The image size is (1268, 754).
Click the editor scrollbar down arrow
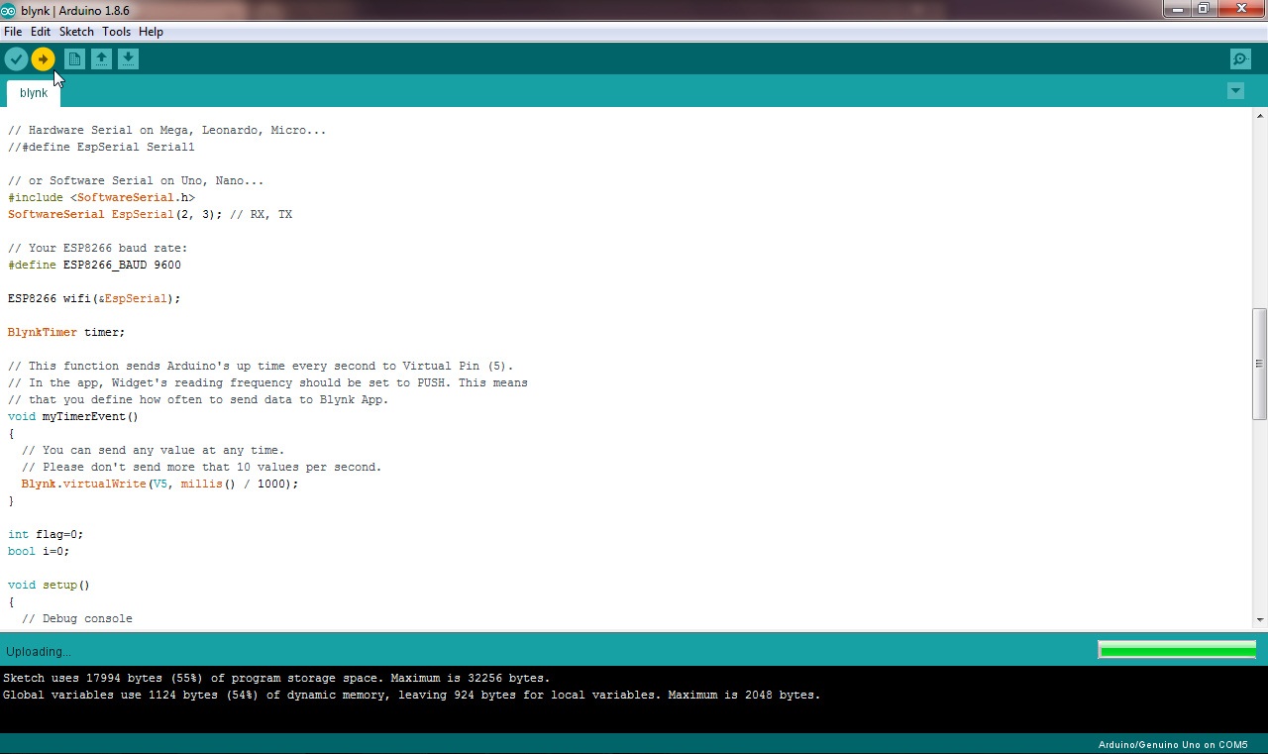1260,619
